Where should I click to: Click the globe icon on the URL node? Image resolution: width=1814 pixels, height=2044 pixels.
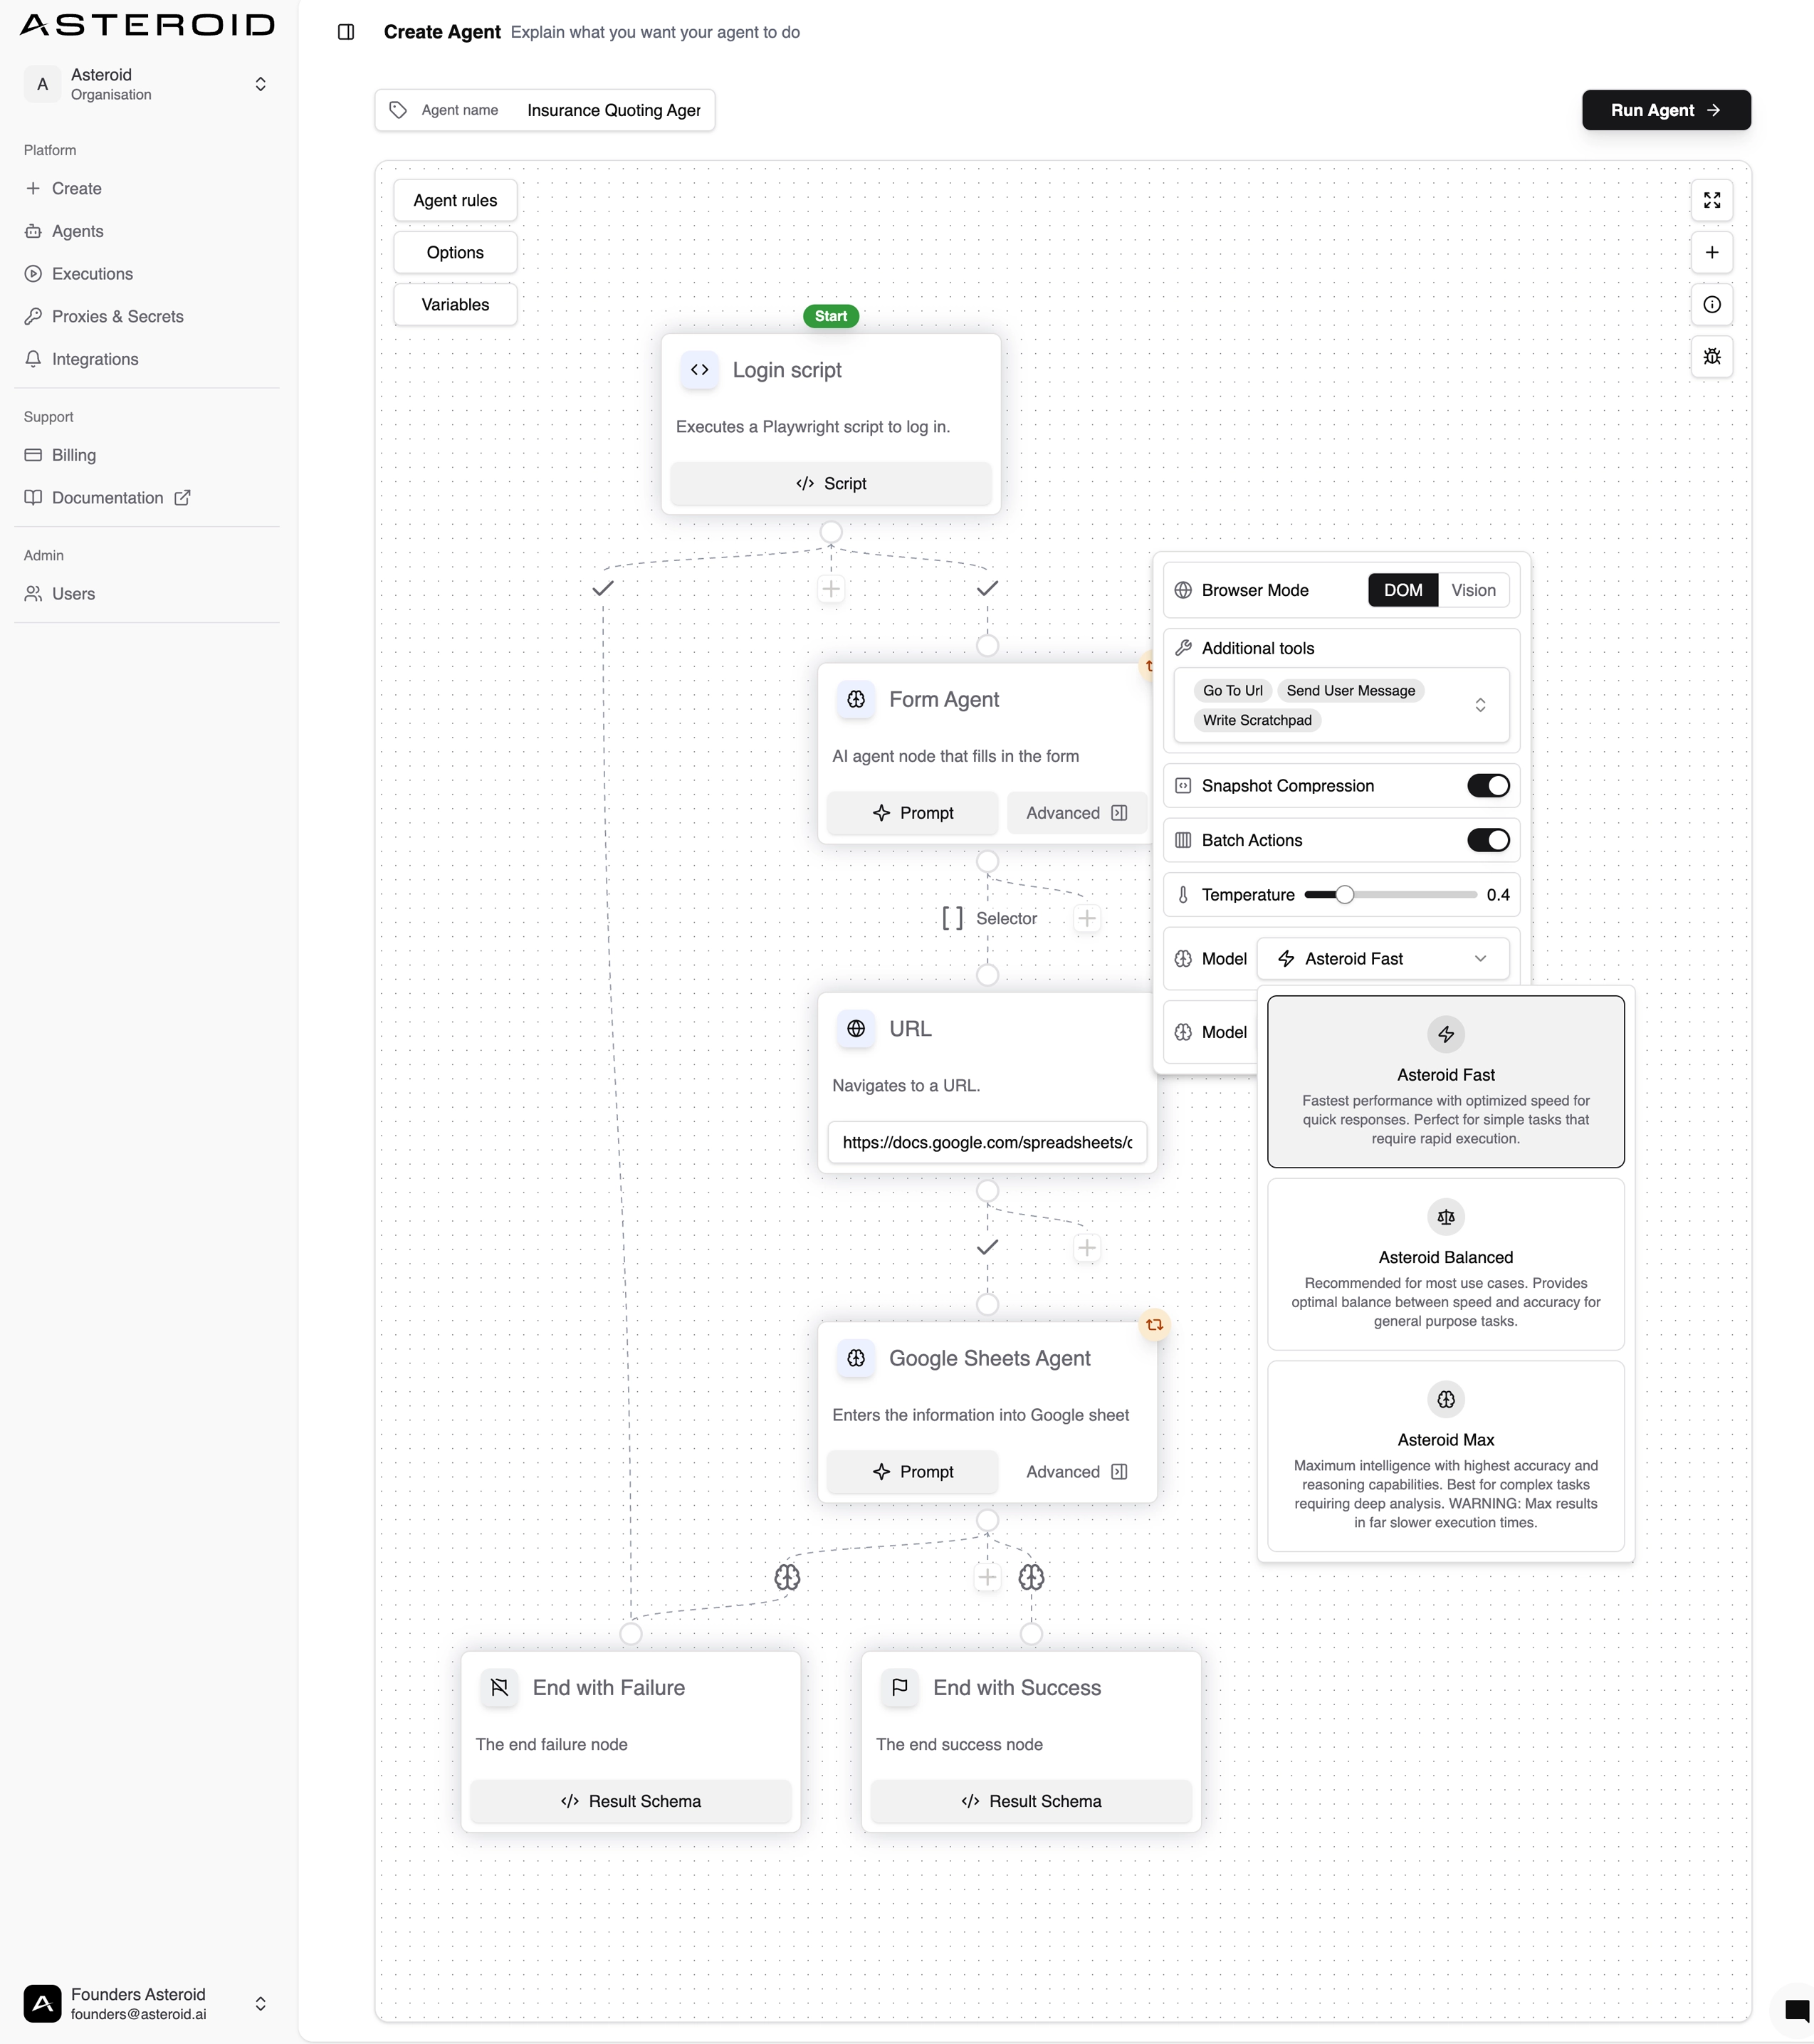click(x=856, y=1029)
